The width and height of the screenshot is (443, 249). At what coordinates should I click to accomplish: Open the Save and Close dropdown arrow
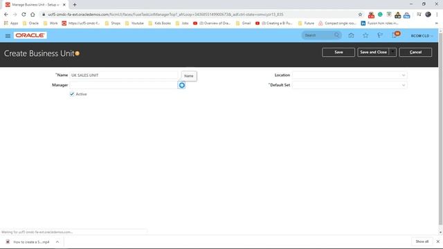pos(392,53)
